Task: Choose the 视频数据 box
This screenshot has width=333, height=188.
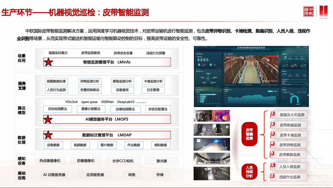Action: pyautogui.click(x=80, y=145)
